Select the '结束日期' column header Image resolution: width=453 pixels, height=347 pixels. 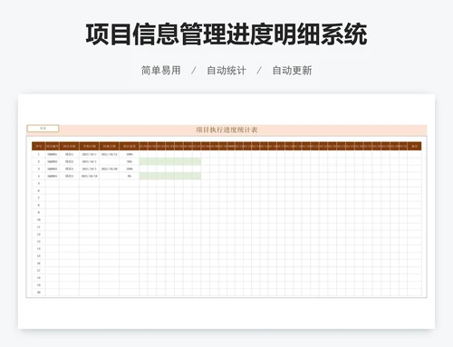[109, 146]
